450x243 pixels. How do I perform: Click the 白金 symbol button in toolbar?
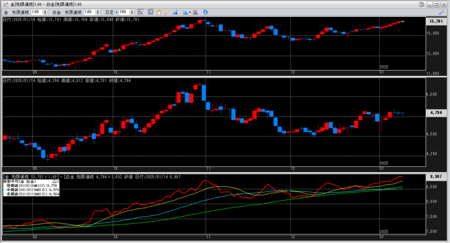pos(57,12)
